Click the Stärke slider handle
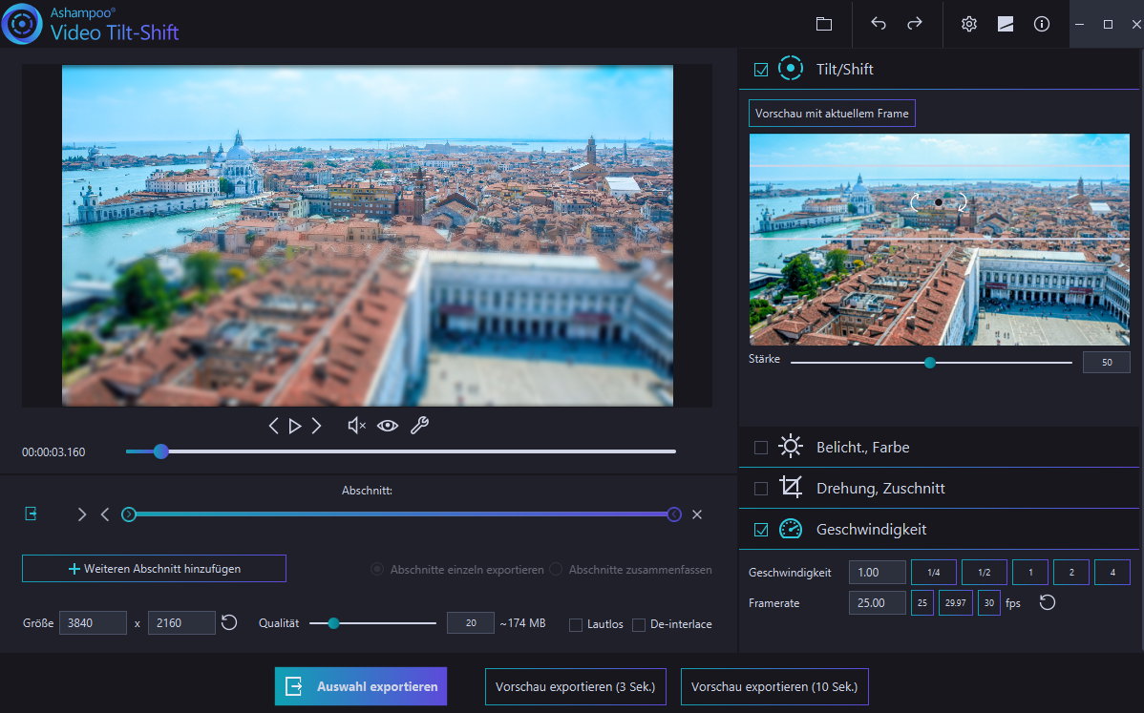This screenshot has height=713, width=1144. 929,363
